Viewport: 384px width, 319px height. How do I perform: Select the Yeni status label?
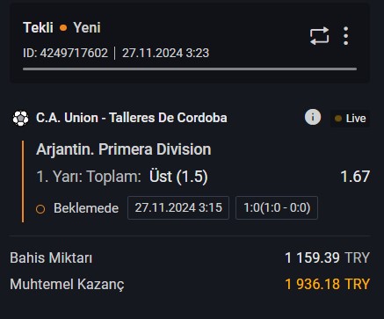pos(87,28)
